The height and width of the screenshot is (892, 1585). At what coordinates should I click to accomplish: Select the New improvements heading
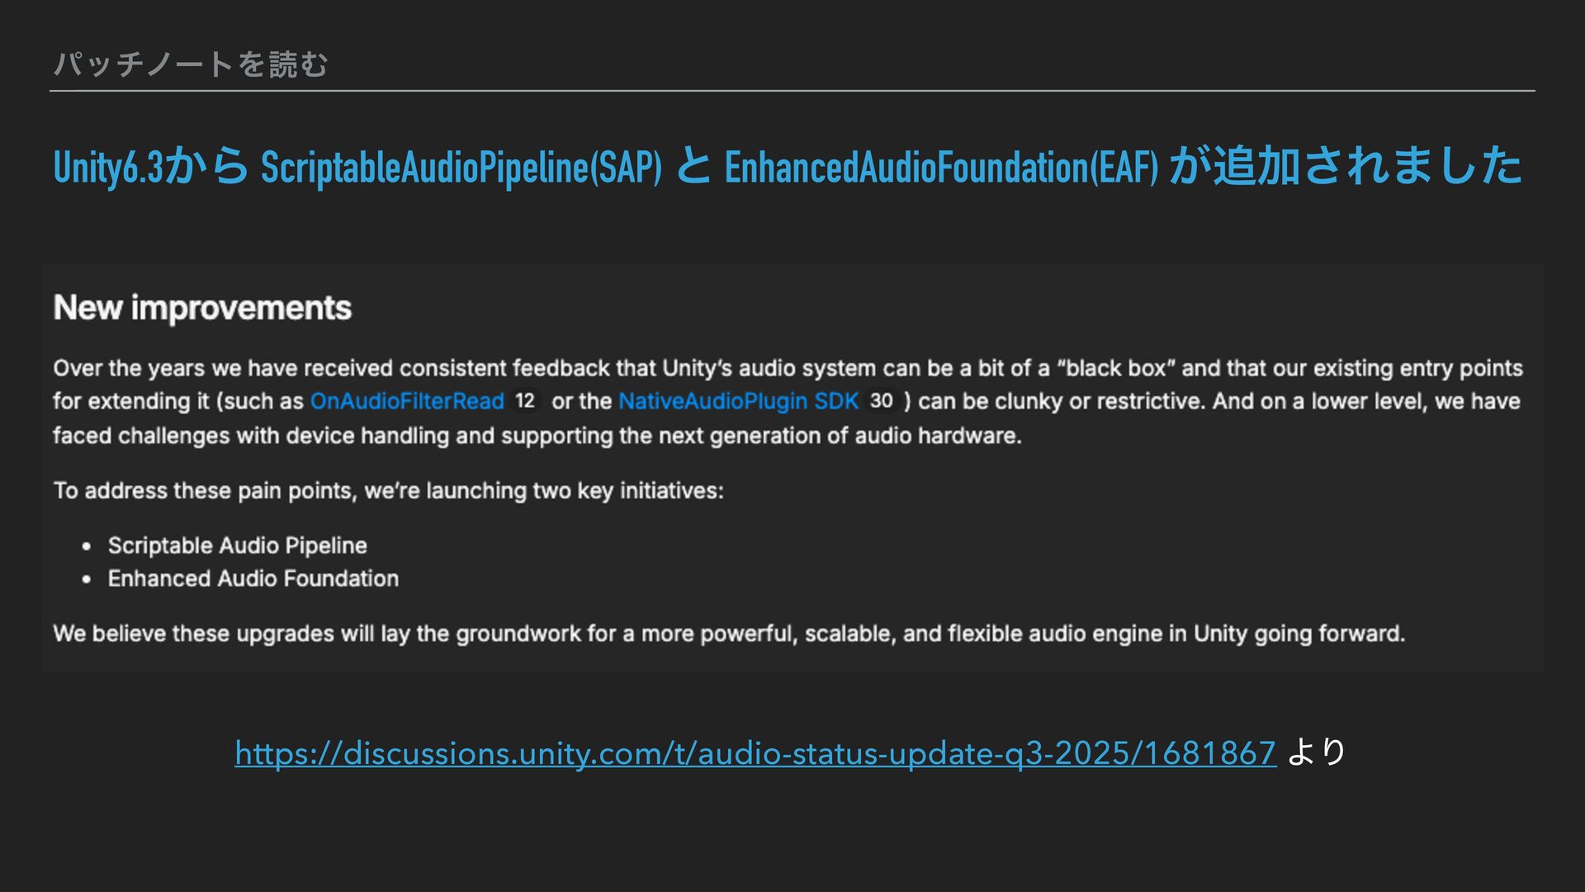(x=202, y=308)
